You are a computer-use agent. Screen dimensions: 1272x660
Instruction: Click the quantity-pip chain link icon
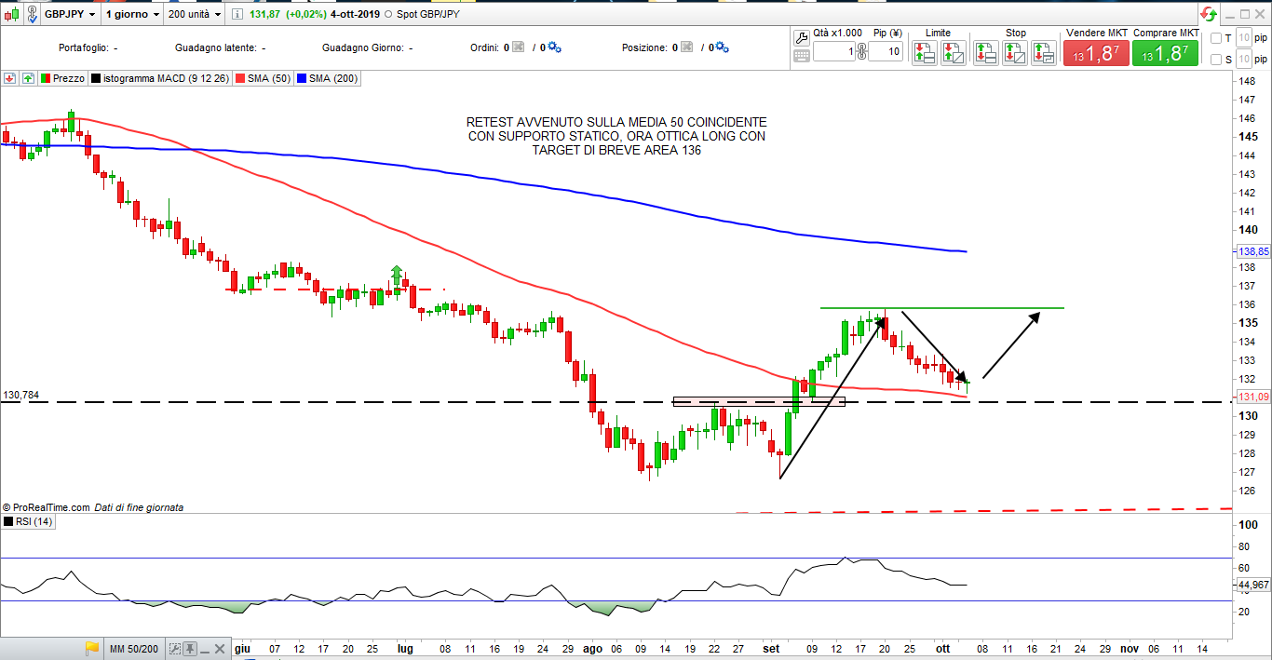click(860, 52)
